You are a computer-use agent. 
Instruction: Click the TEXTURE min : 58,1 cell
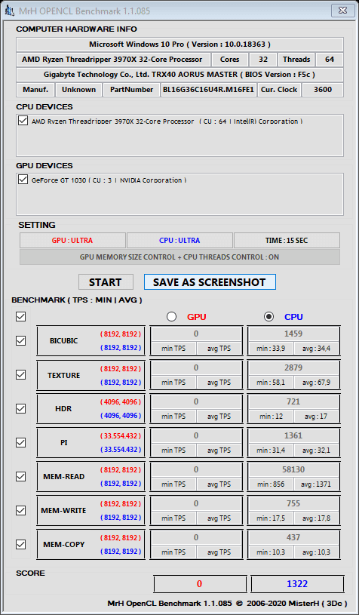271,383
